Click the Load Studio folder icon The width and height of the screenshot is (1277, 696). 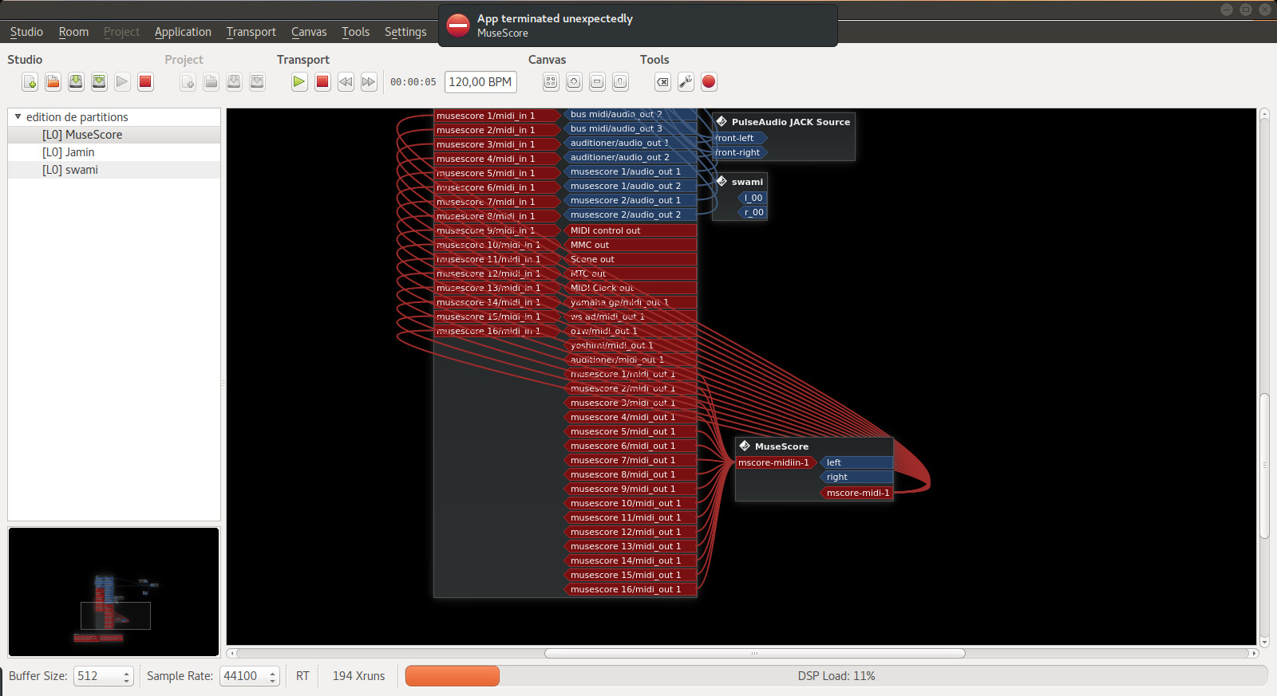click(53, 81)
